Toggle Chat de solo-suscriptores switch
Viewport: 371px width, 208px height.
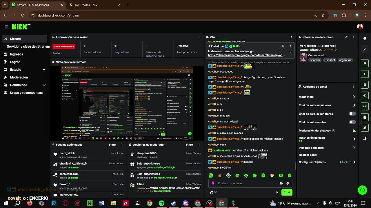(x=352, y=114)
